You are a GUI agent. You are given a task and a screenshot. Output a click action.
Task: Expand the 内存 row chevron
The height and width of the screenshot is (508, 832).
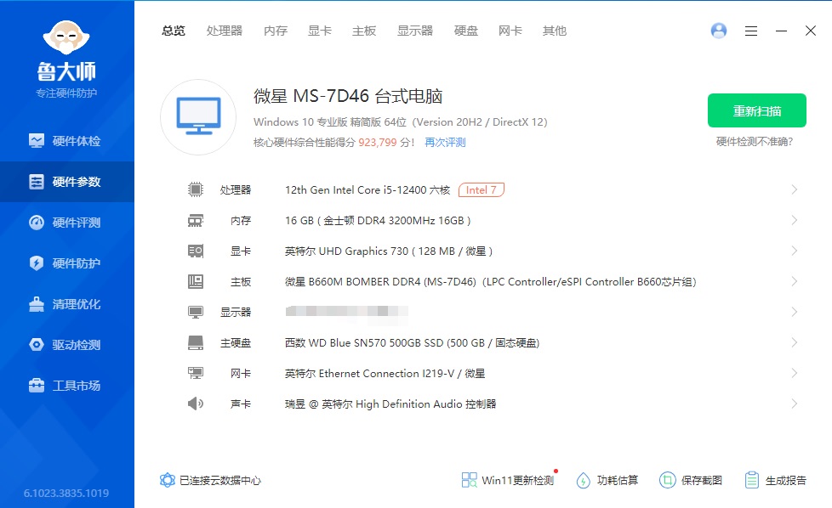[794, 220]
